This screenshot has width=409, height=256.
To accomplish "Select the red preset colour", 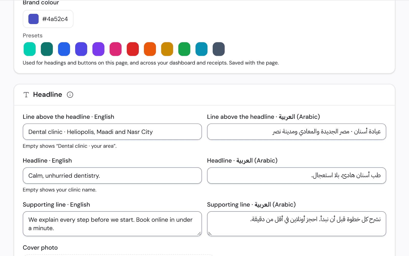I will click(x=133, y=49).
